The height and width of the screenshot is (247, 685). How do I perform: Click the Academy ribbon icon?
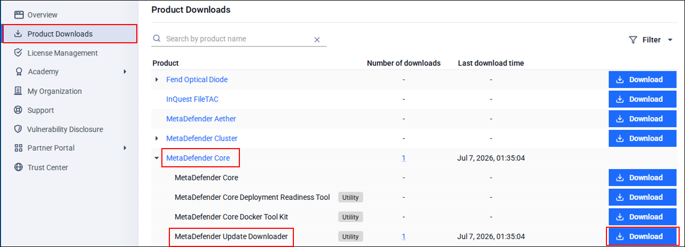[18, 72]
